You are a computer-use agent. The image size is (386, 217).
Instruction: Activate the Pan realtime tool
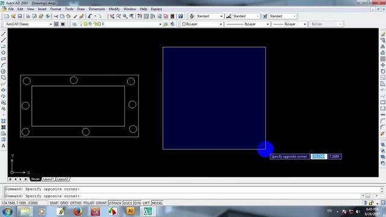click(112, 16)
